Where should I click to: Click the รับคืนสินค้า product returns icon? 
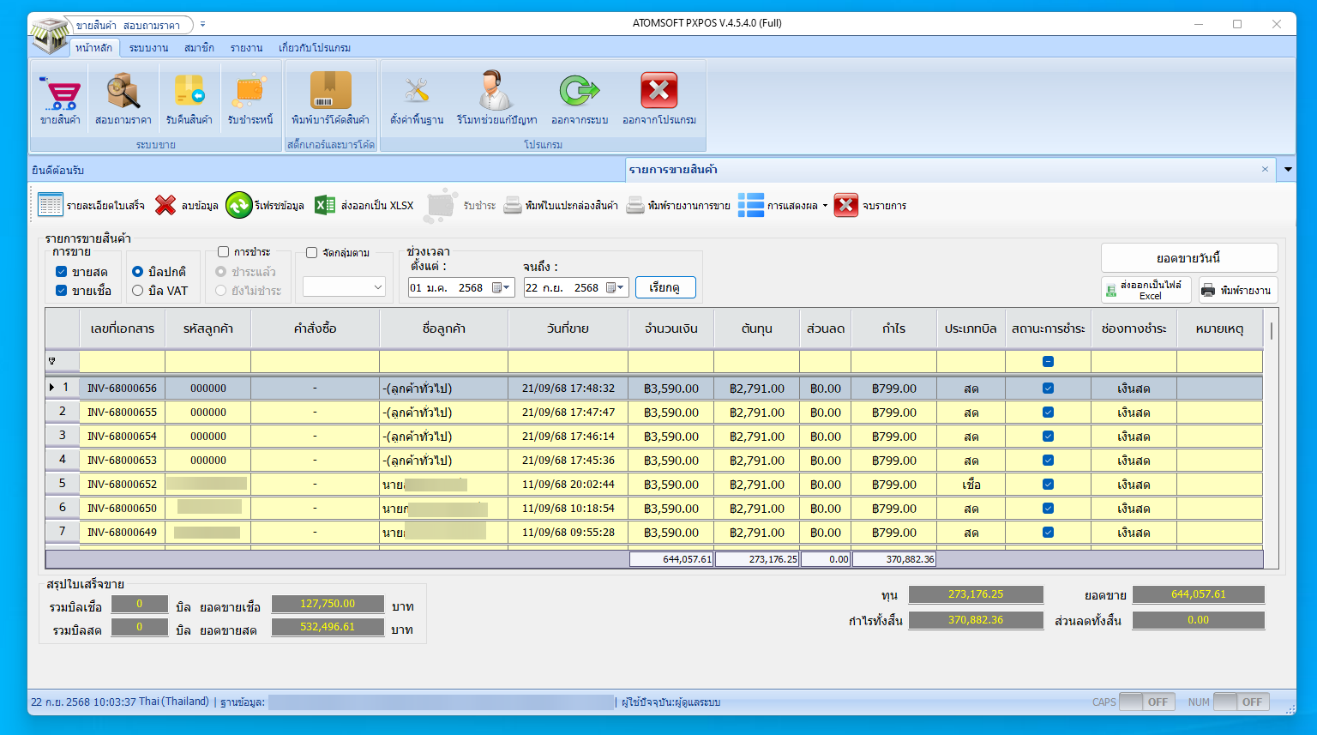tap(189, 97)
